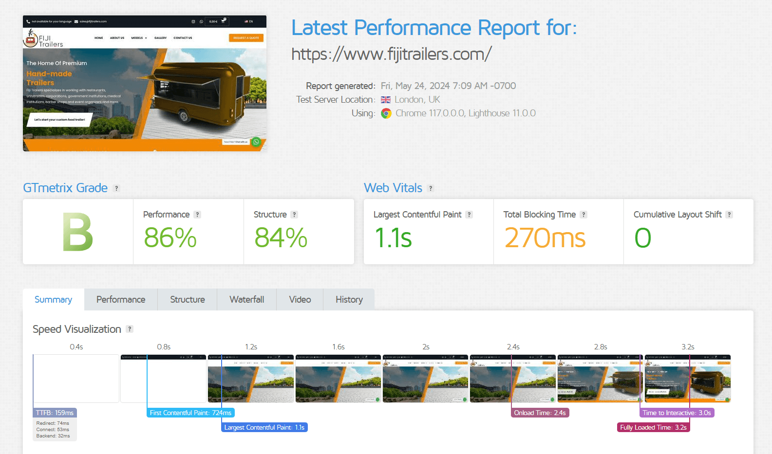
Task: Click the Chrome browser icon
Action: 386,113
